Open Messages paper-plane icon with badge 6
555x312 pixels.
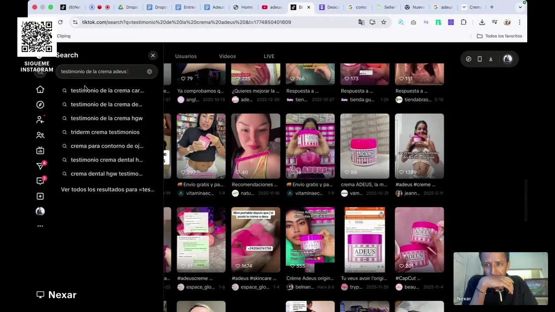(x=40, y=166)
